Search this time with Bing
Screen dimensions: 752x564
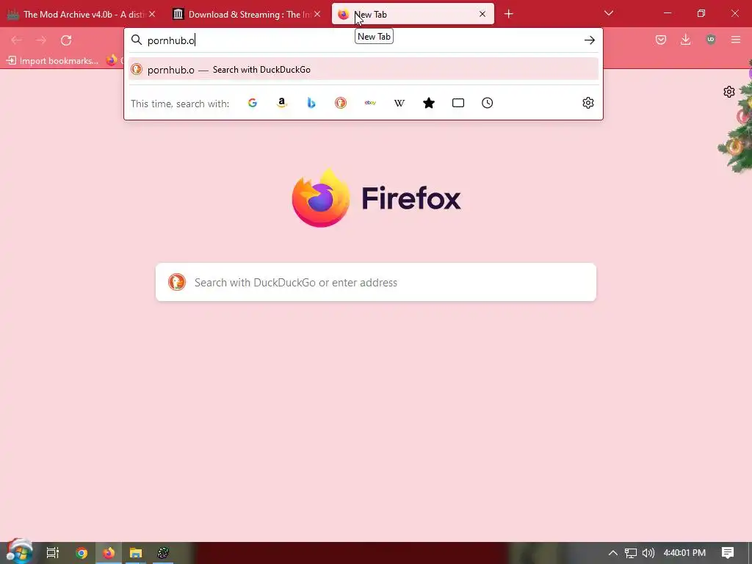click(x=311, y=103)
